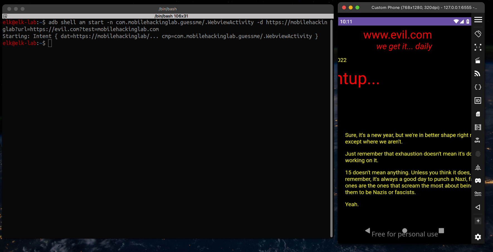493x252 pixels.
Task: Rotate the emulated device screen
Action: [478, 34]
